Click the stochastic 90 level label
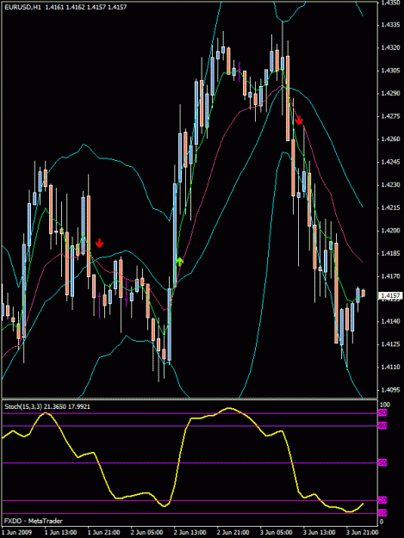This screenshot has height=538, width=404. [382, 413]
